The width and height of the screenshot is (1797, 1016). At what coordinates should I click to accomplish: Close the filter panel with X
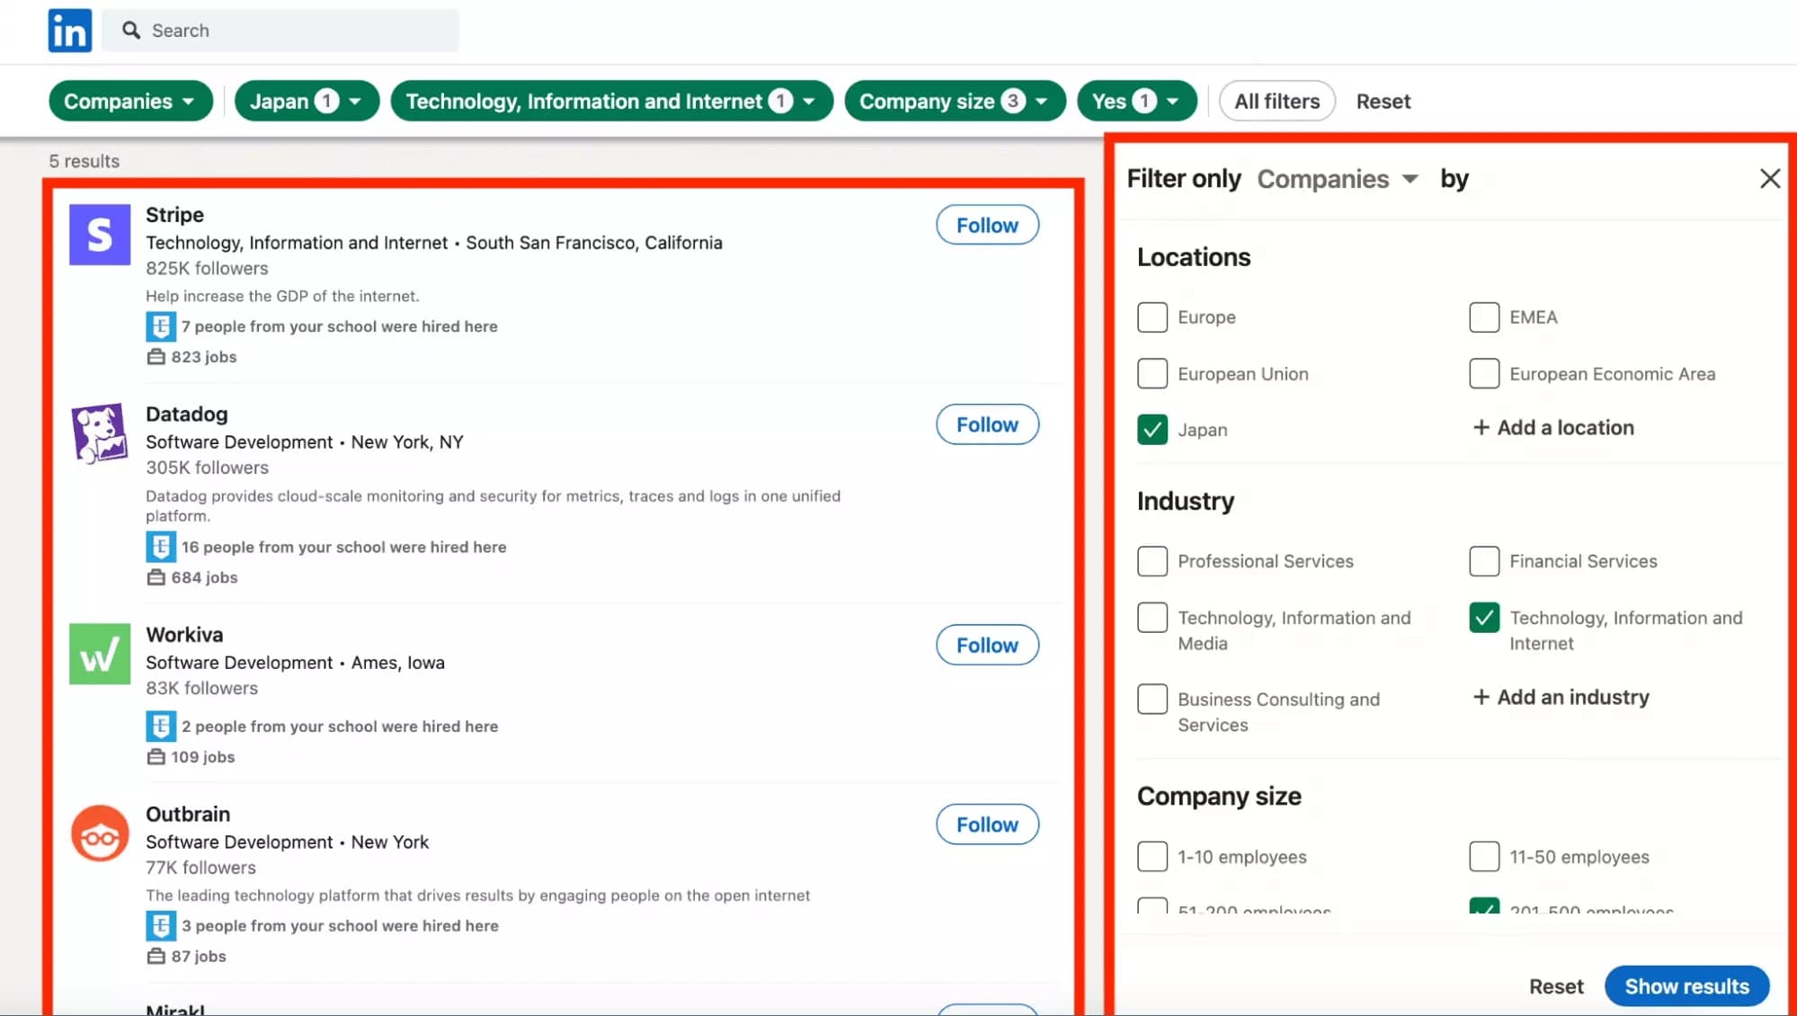(1769, 179)
